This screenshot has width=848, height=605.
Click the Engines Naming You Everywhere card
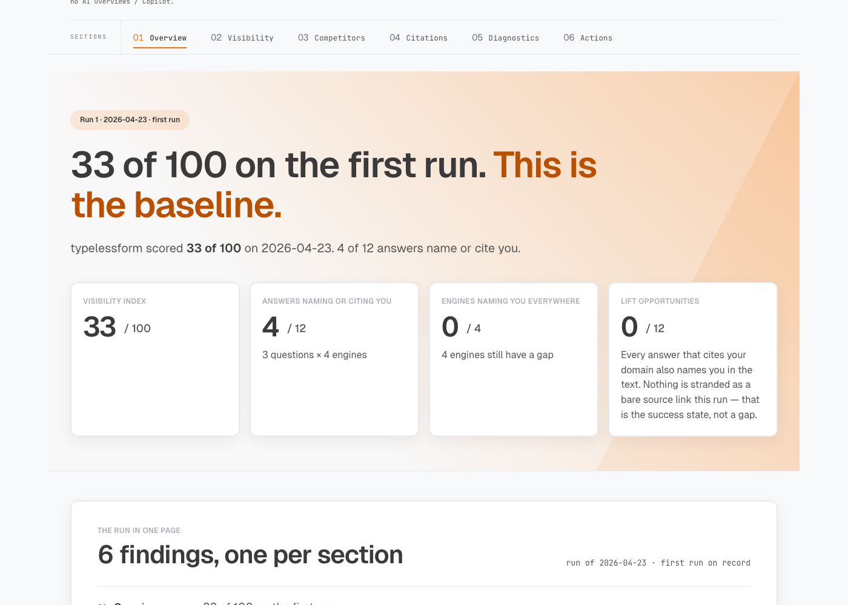(x=514, y=359)
